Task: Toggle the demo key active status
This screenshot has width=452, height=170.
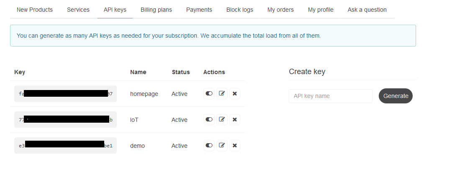Action: 209,146
